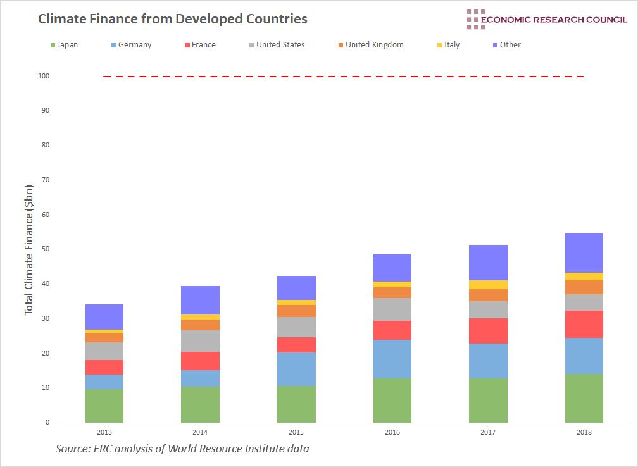
Task: Select the 2013 axis label
Action: (104, 432)
